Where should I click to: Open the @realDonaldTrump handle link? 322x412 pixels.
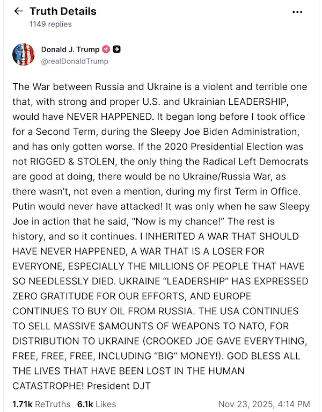75,61
